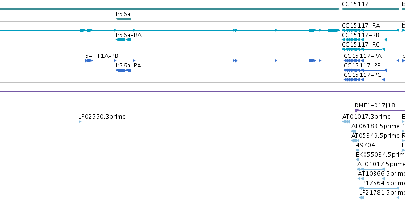Click the AT01017.5prime alignment glyph
The image size is (405, 200).
point(371,169)
